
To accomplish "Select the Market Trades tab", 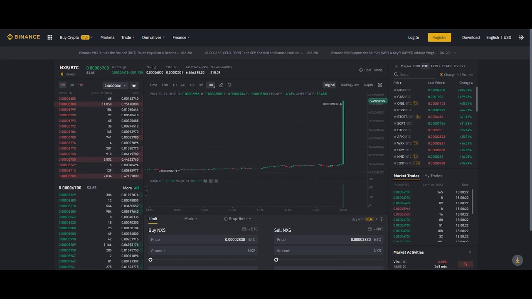I will (x=406, y=176).
